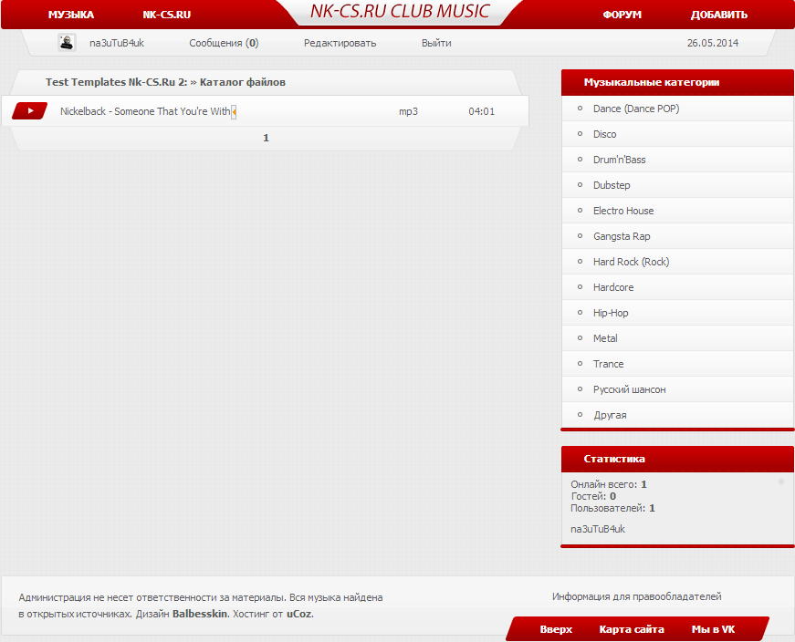Log out with Выйти

436,43
